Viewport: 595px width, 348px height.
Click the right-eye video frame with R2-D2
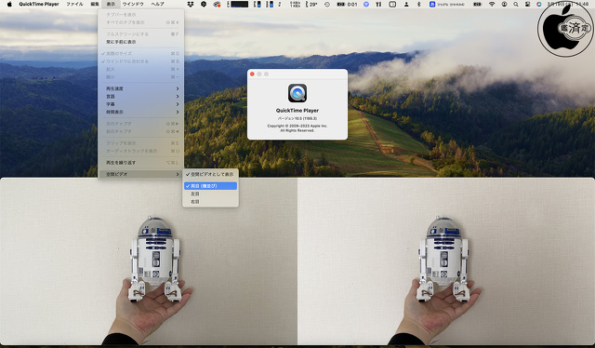pyautogui.click(x=446, y=261)
